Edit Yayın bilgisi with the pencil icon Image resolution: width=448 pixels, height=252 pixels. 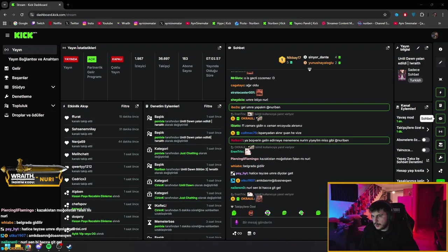pyautogui.click(x=418, y=48)
